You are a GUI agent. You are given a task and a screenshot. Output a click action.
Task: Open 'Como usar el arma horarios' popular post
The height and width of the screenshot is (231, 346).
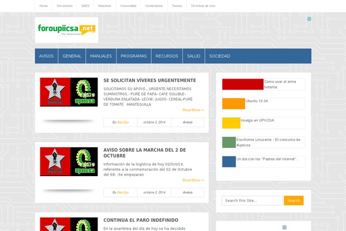pyautogui.click(x=280, y=84)
